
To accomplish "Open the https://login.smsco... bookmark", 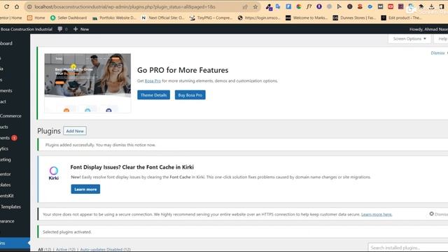I will [x=259, y=17].
